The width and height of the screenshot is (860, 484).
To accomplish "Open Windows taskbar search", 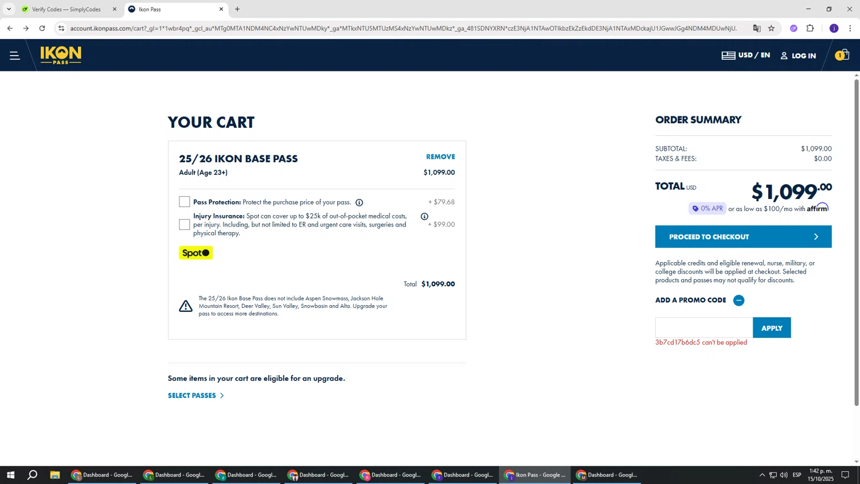I will point(33,475).
